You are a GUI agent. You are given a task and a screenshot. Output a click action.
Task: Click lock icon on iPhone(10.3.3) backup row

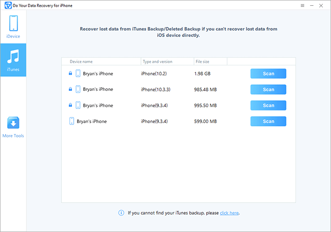pyautogui.click(x=70, y=89)
